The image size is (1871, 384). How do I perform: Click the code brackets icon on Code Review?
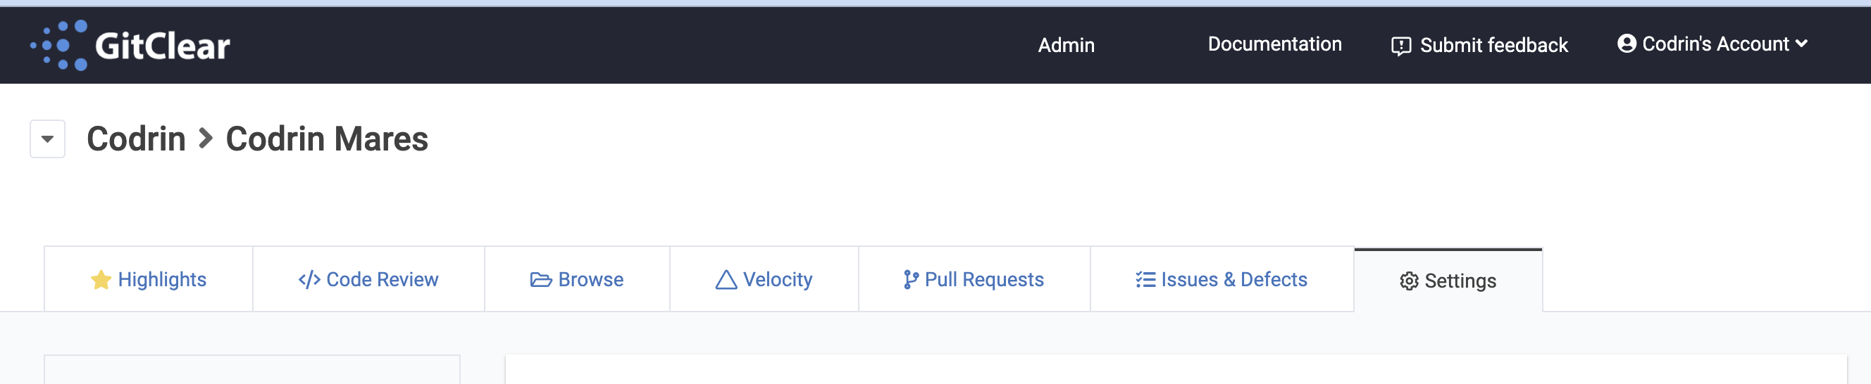point(309,280)
